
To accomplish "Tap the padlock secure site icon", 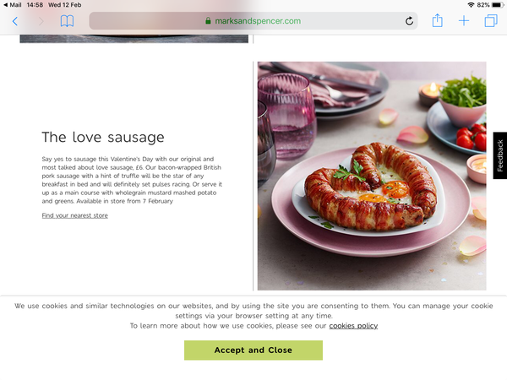I will click(x=208, y=21).
